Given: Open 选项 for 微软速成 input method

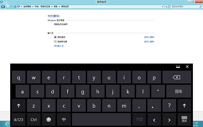Looking at the screenshot, I should click(146, 37).
